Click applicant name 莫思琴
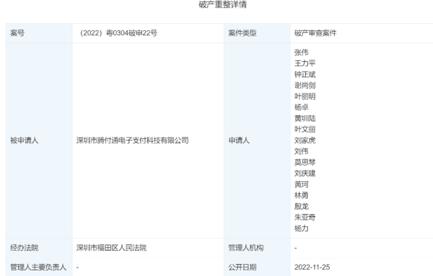Screen dimensions: 433x276 [x=305, y=162]
